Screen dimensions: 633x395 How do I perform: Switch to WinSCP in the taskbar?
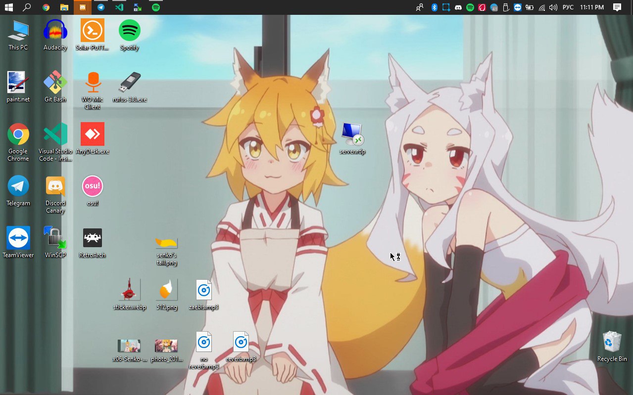point(138,7)
